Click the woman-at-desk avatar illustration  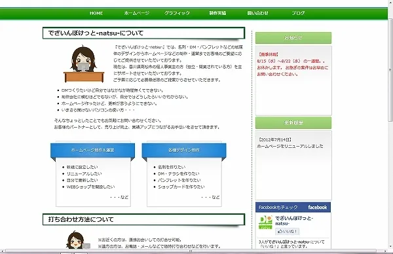84,64
